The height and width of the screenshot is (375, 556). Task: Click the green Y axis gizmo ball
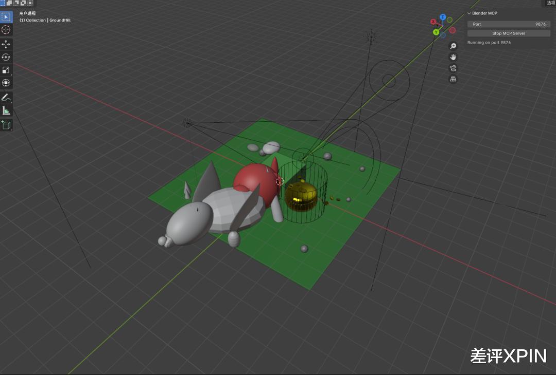tap(436, 32)
